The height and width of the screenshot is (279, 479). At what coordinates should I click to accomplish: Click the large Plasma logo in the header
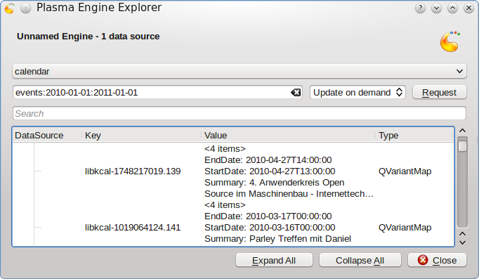click(x=450, y=41)
